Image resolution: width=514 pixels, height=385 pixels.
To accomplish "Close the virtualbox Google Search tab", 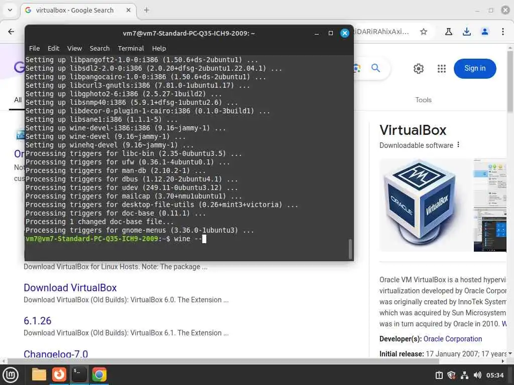I will [x=128, y=10].
